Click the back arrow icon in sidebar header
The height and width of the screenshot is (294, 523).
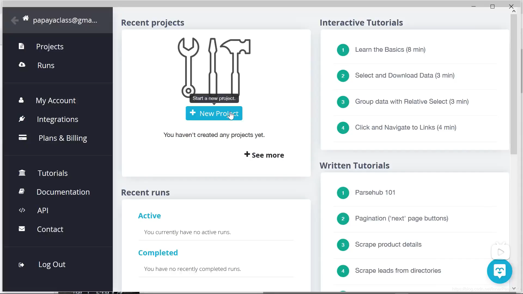coord(15,20)
